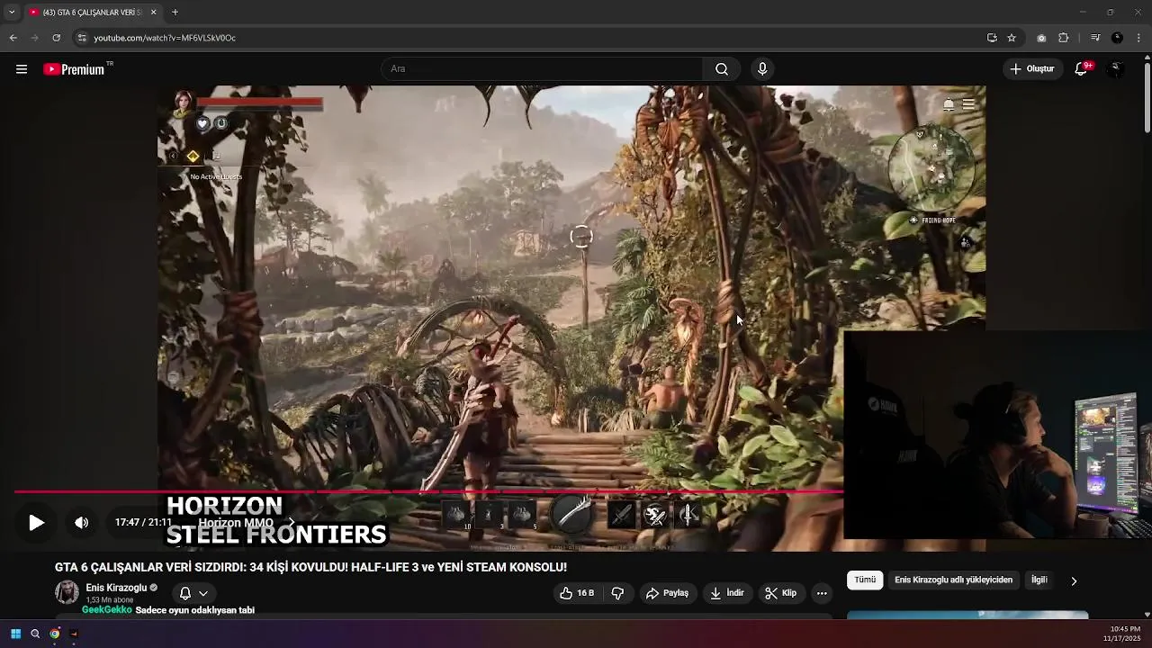Open the camera screenshot extension
This screenshot has width=1152, height=648.
tap(1041, 38)
